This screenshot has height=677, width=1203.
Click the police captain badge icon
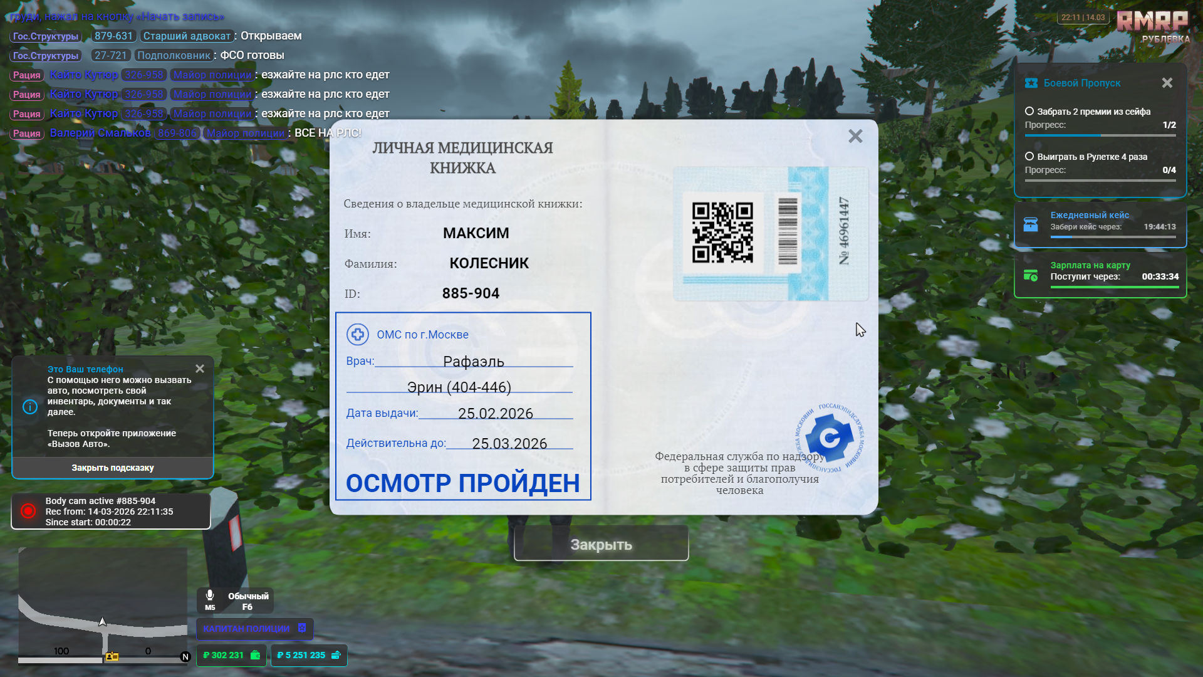pyautogui.click(x=302, y=628)
